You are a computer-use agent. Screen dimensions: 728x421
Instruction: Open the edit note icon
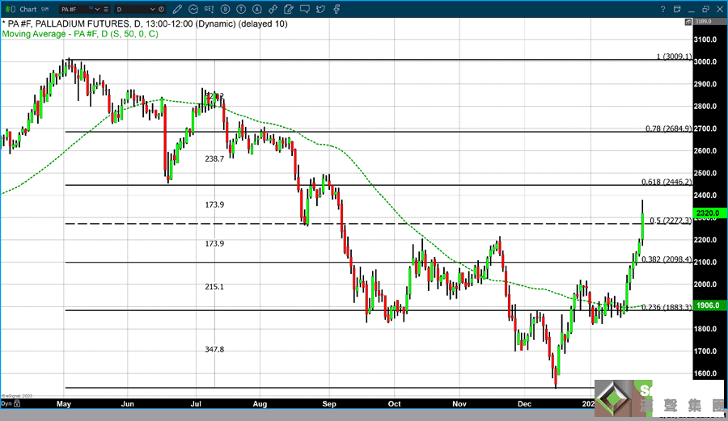[x=289, y=9]
